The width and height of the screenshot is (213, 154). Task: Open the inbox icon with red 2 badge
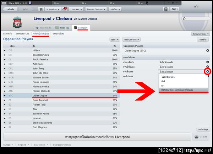click(x=64, y=9)
